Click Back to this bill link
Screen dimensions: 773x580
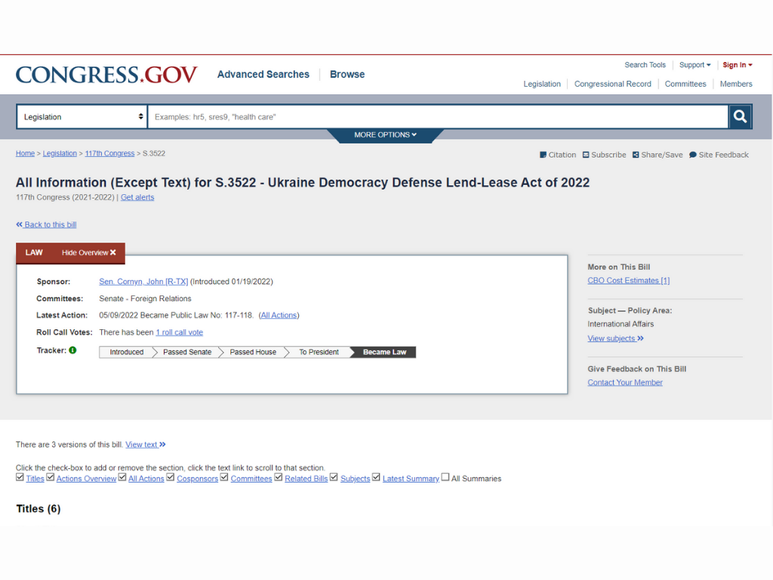click(46, 224)
